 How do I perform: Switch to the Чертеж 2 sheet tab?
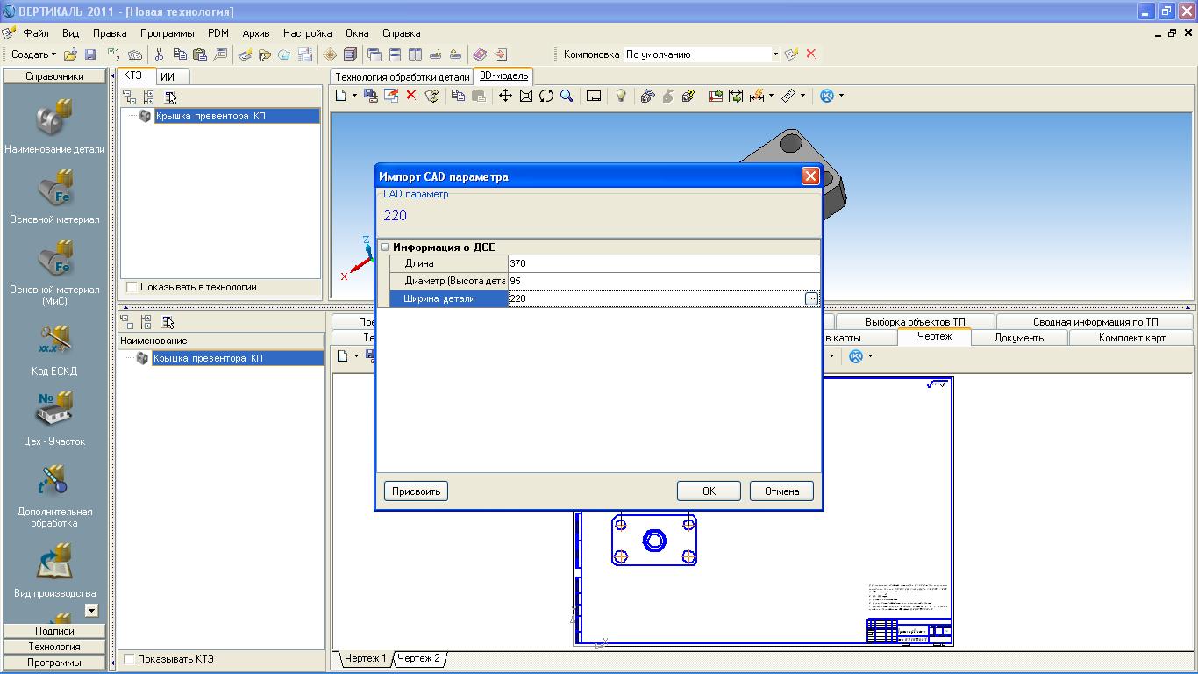pos(419,658)
